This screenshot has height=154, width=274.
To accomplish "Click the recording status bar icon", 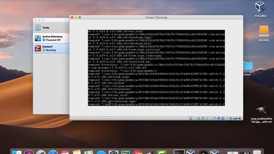I will 219,118.
